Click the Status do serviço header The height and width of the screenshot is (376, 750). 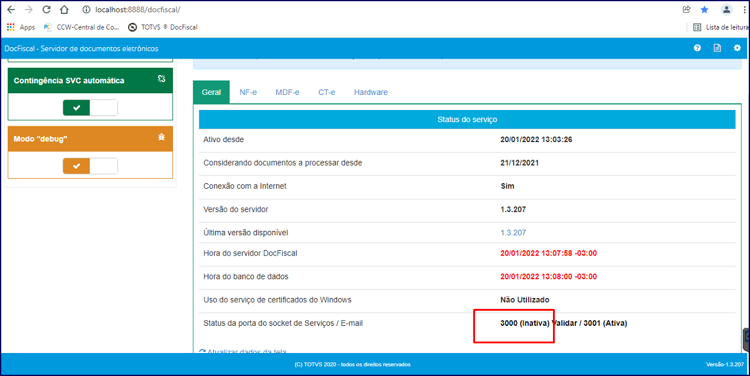(x=467, y=120)
